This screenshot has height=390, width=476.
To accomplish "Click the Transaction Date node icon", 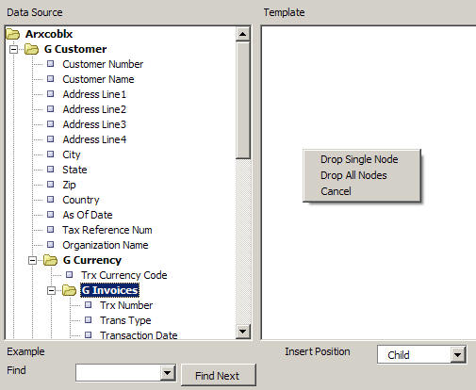I will (x=89, y=335).
